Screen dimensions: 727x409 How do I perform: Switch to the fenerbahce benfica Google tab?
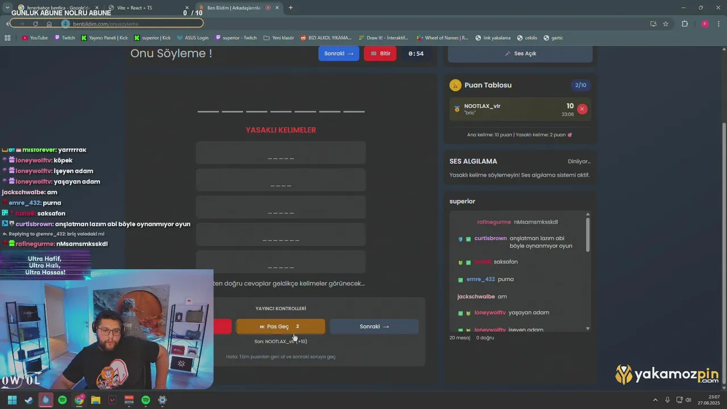(59, 7)
